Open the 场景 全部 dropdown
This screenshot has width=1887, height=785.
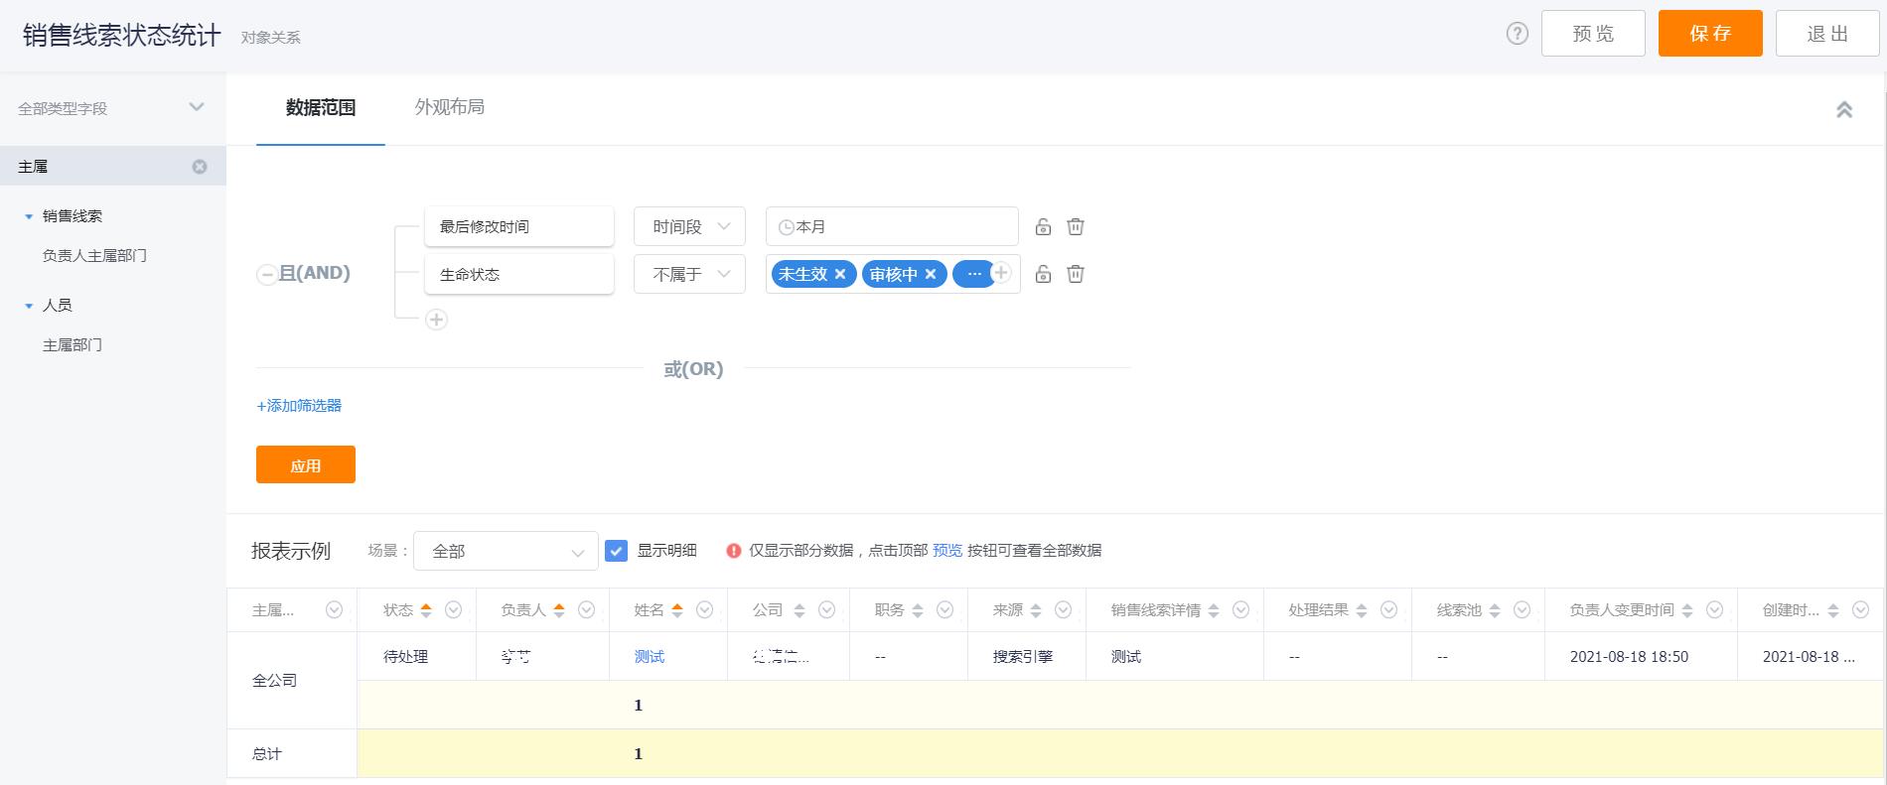click(x=506, y=551)
